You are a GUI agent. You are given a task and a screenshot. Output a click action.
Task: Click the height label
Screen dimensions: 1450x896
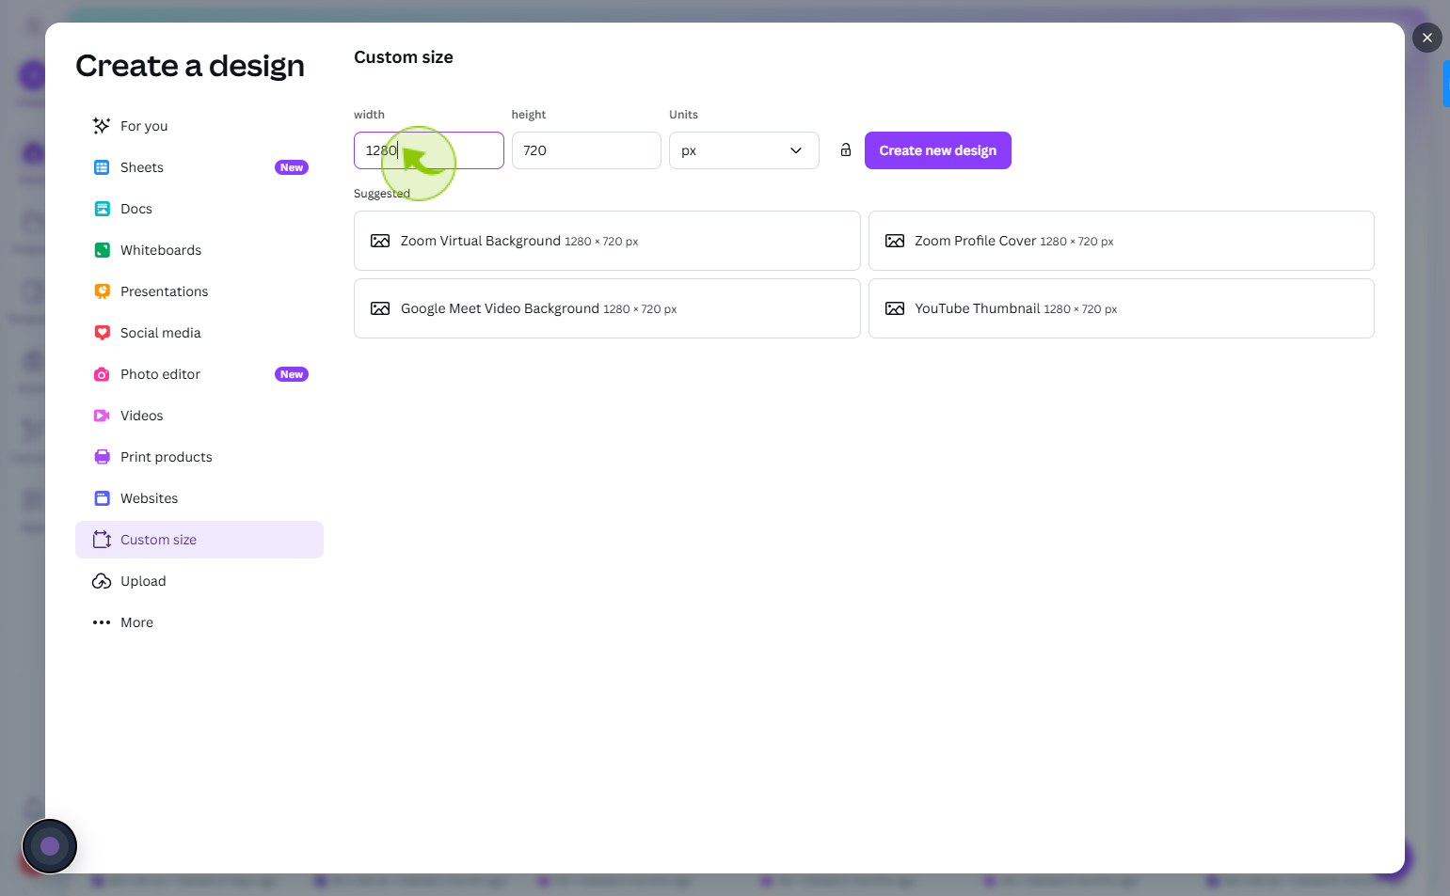[x=529, y=115]
